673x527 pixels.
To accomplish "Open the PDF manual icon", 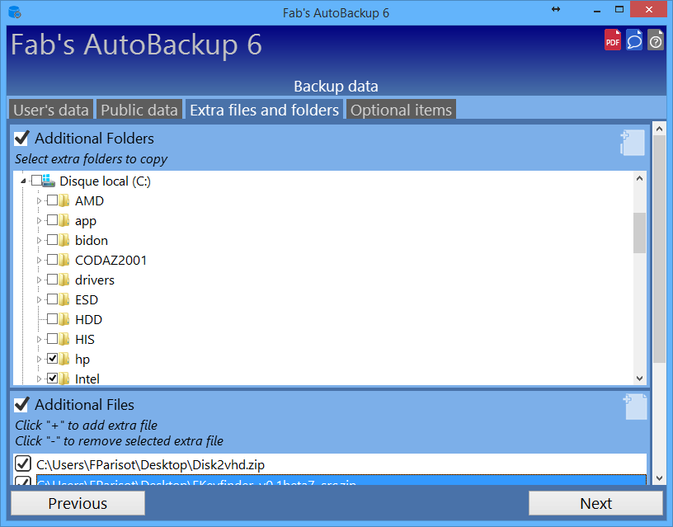I will pos(613,40).
